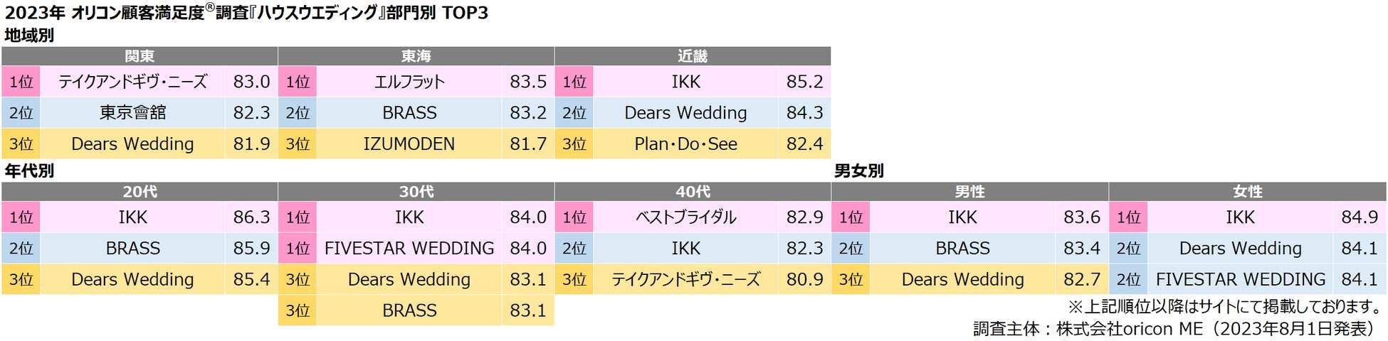This screenshot has width=1388, height=341.
Task: Click the 調査主体 oricon ME footer text
Action: pyautogui.click(x=1175, y=328)
